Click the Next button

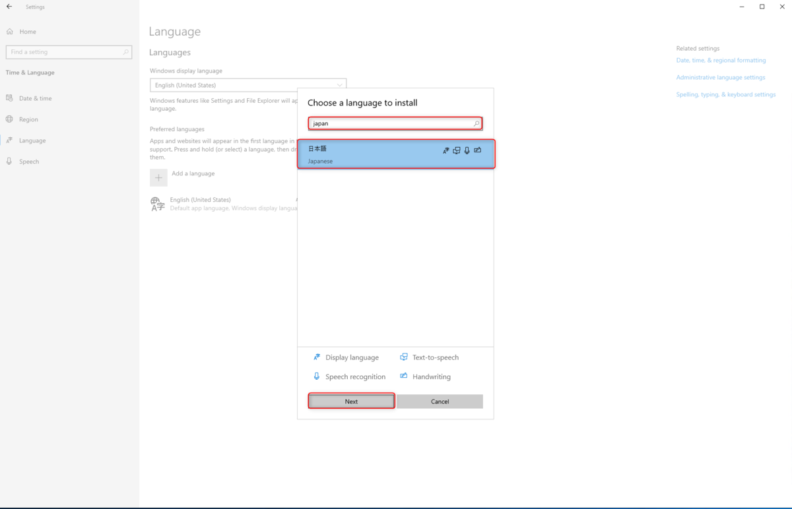(351, 402)
